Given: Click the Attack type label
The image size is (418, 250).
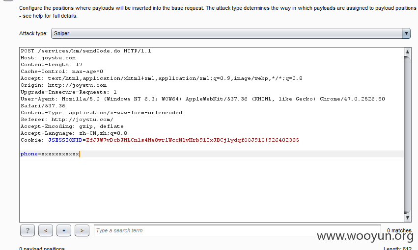Looking at the screenshot, I should 33,33.
